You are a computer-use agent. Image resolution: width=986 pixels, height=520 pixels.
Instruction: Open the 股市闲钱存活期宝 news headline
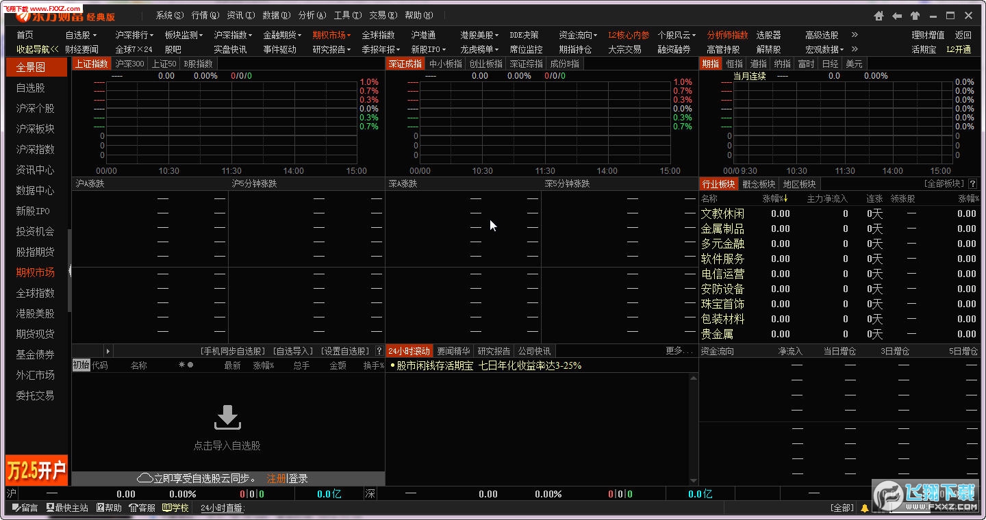coord(485,366)
